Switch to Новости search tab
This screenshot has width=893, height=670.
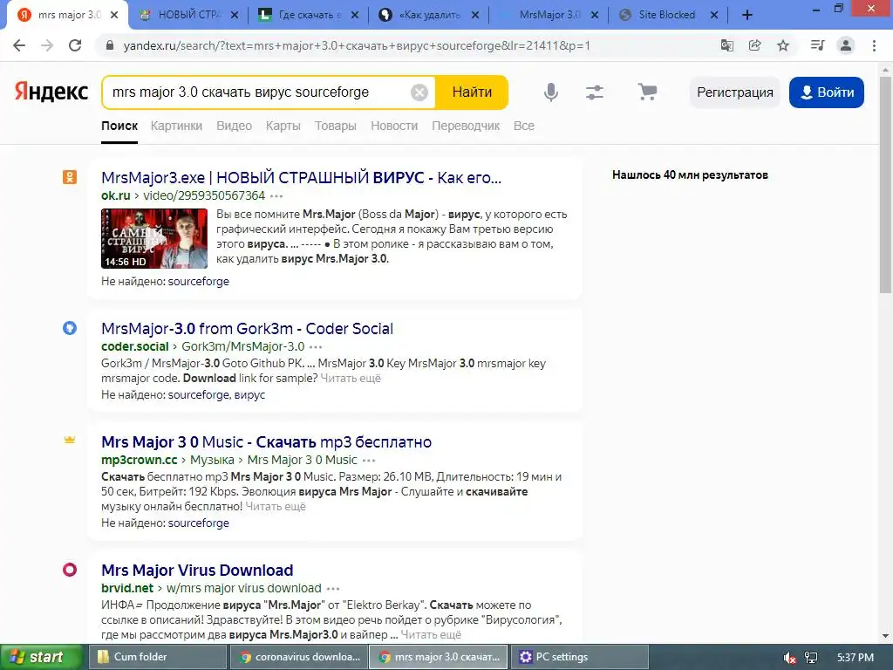394,126
